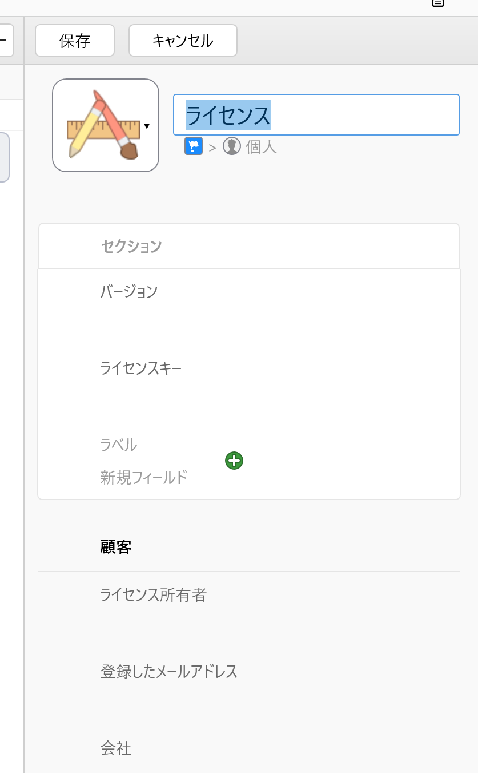Click the software license item icon

(x=103, y=125)
